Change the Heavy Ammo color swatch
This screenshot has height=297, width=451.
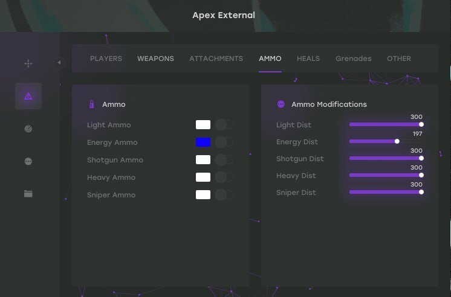click(203, 177)
